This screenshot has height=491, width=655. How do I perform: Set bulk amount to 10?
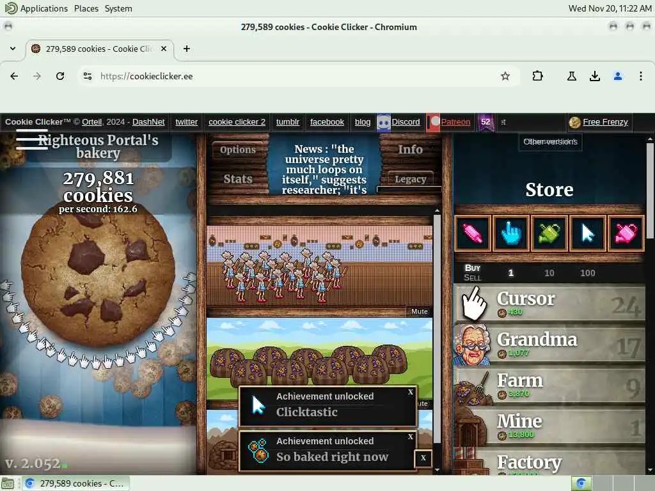click(x=549, y=273)
